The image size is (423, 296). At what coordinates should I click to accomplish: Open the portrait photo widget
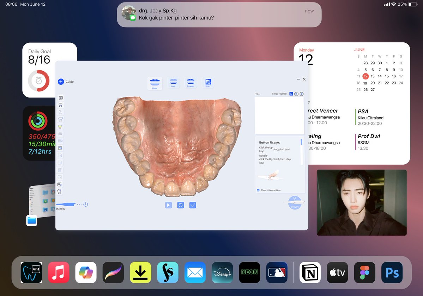coord(362,202)
